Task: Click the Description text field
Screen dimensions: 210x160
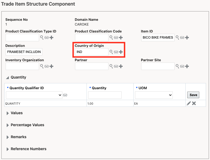Action: pos(24,52)
